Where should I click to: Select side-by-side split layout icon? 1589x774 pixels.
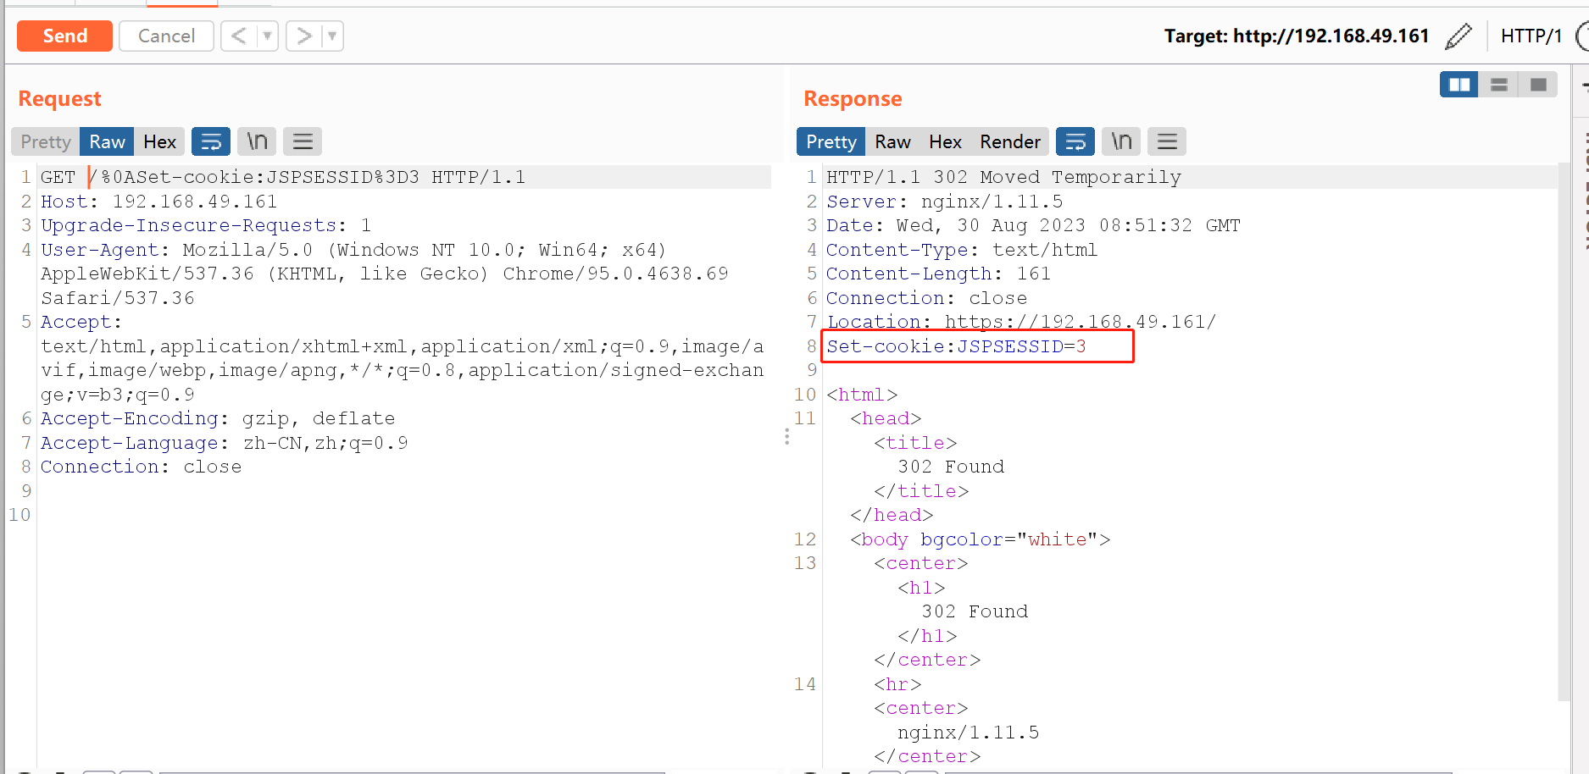(x=1458, y=85)
